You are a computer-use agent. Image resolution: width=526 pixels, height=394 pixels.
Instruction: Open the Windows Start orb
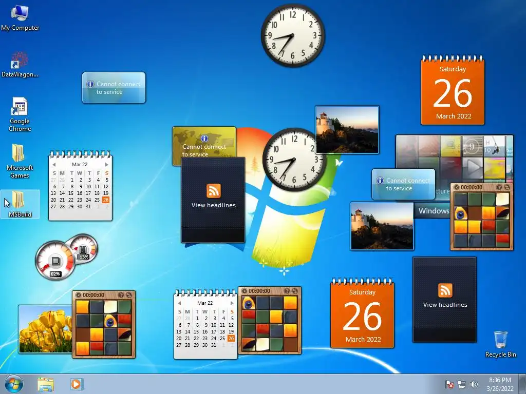14,384
